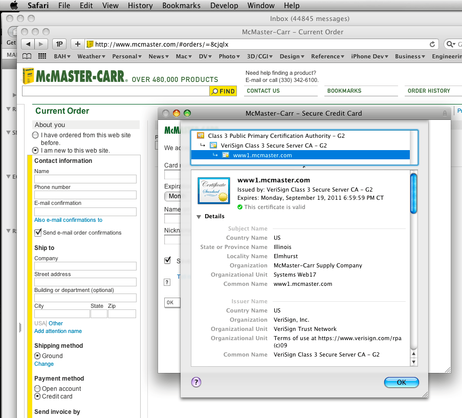Screen dimensions: 462x418
Task: Open the Personal bookmarks dropdown
Action: (x=127, y=56)
